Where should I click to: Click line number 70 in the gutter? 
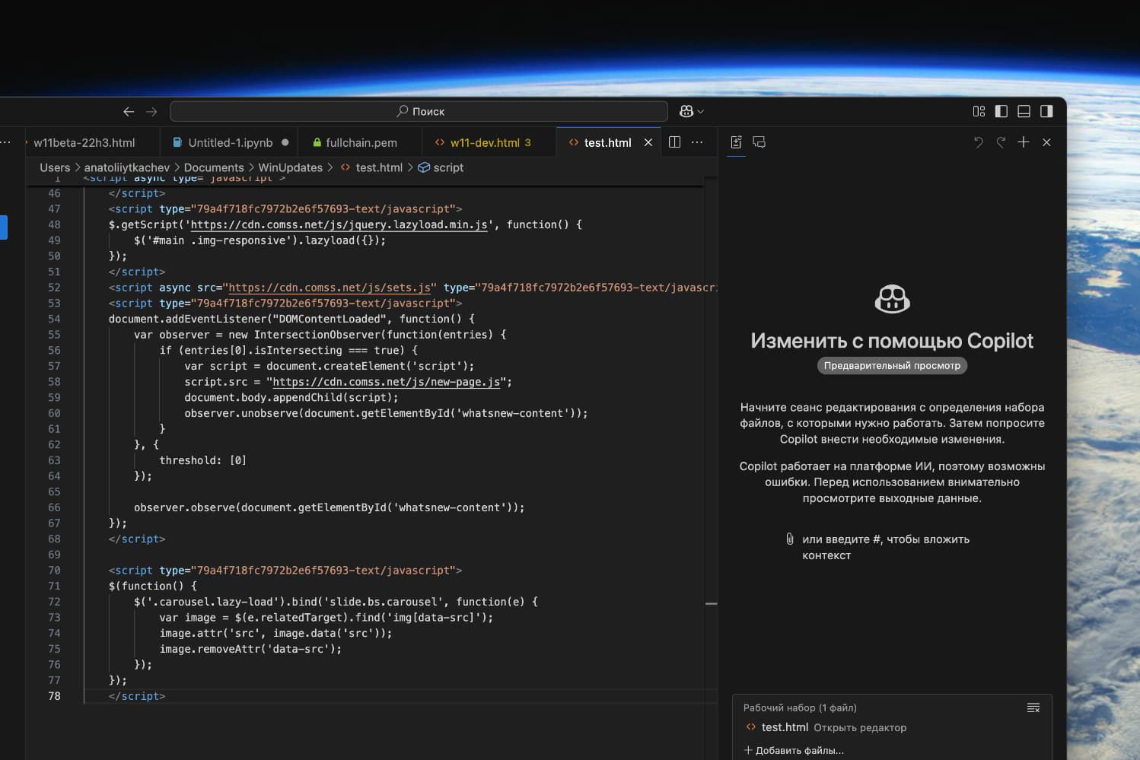pyautogui.click(x=54, y=570)
